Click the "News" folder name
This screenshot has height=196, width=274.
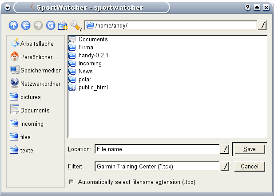tap(86, 72)
